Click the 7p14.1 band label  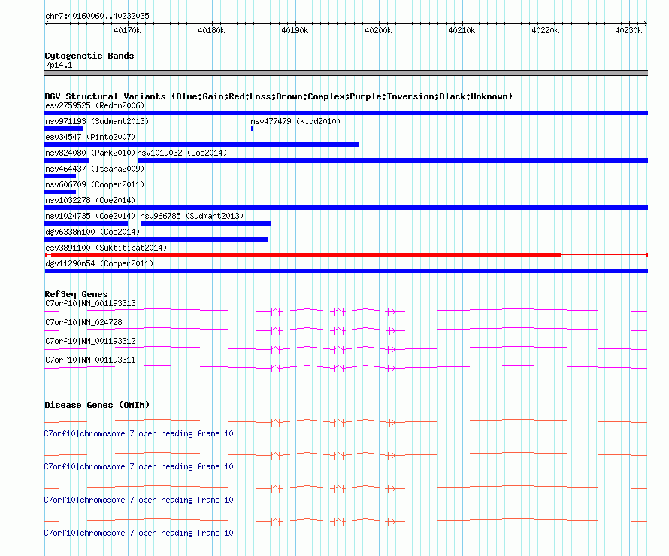(59, 65)
